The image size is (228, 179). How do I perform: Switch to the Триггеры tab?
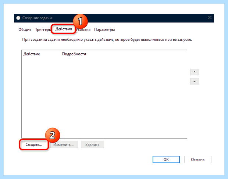(x=43, y=30)
